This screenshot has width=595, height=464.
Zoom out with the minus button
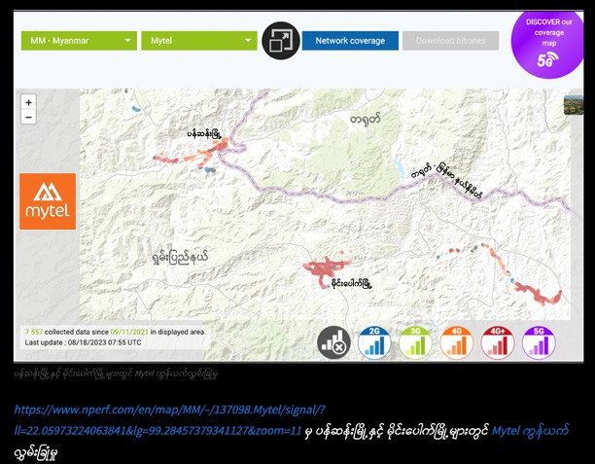click(28, 117)
